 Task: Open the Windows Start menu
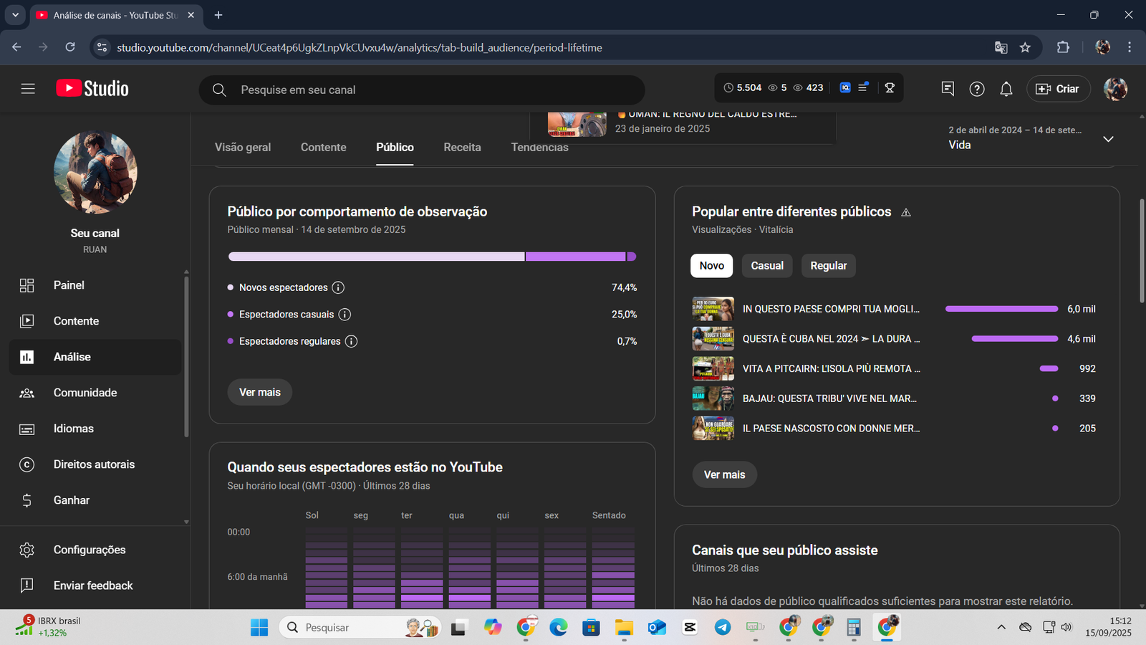tap(259, 627)
